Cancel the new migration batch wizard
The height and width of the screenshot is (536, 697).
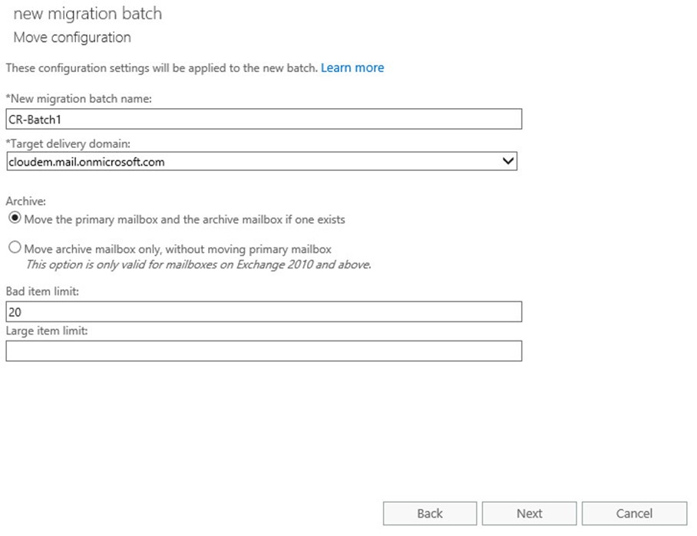click(x=634, y=513)
